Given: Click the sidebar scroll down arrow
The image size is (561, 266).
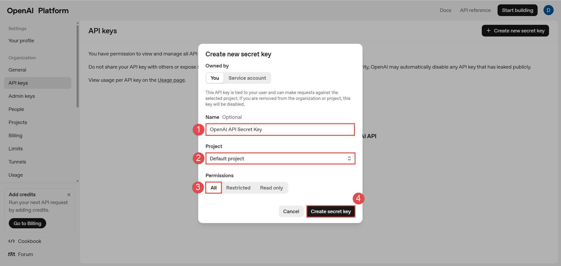Looking at the screenshot, I should [x=77, y=181].
